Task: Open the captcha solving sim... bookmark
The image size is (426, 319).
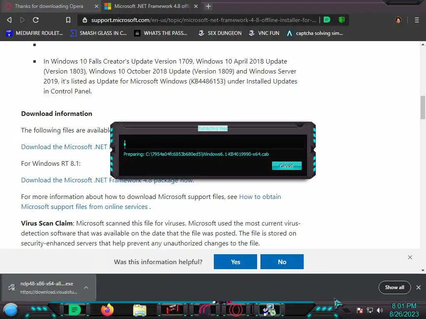Action: point(315,33)
